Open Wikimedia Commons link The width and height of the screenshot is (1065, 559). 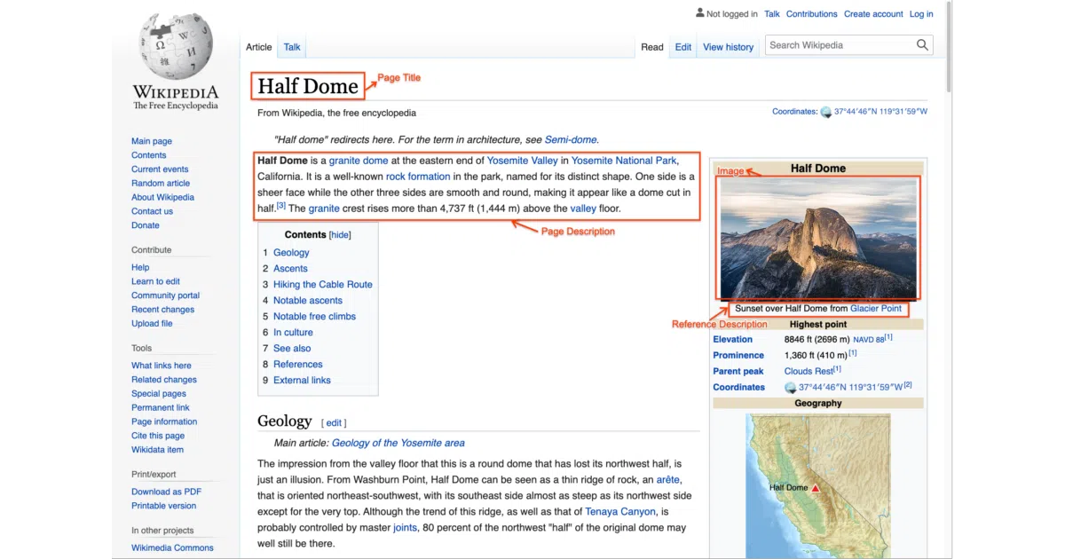(x=172, y=547)
